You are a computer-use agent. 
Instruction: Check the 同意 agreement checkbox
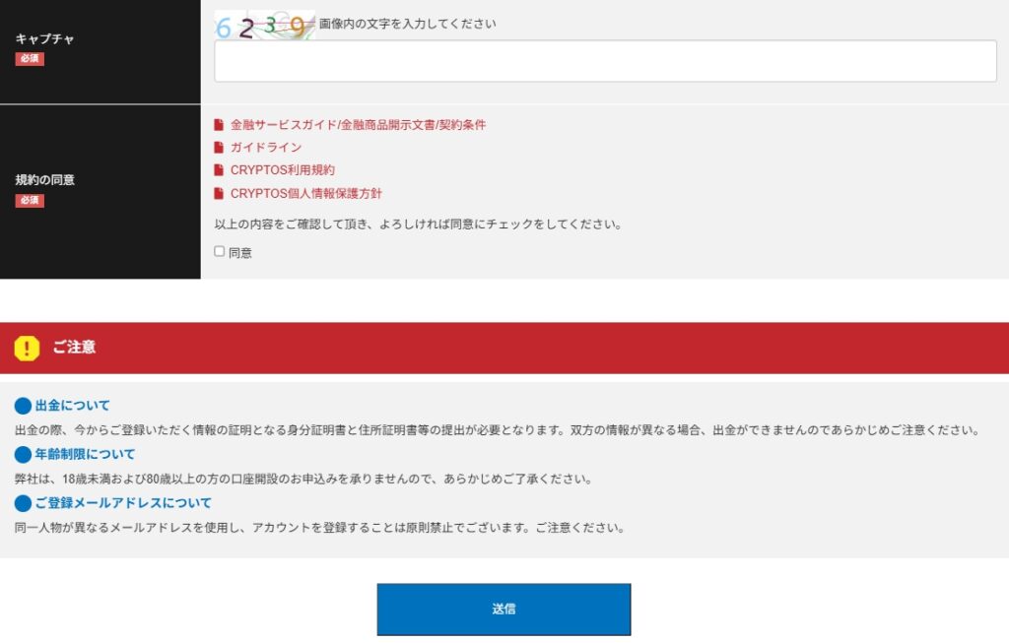click(x=220, y=251)
